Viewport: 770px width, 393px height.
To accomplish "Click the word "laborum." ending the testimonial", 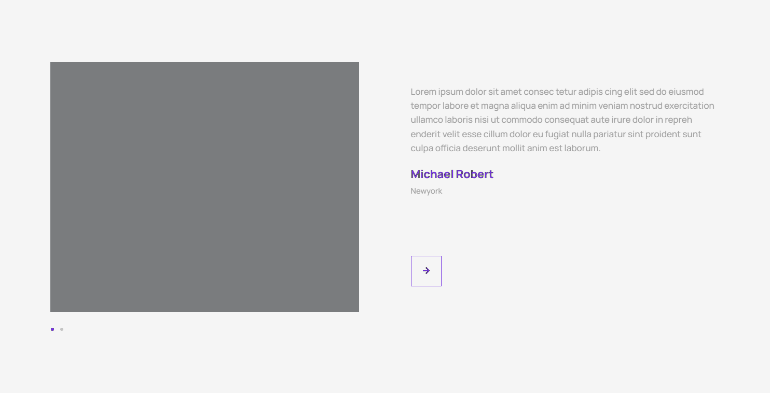I will [582, 149].
